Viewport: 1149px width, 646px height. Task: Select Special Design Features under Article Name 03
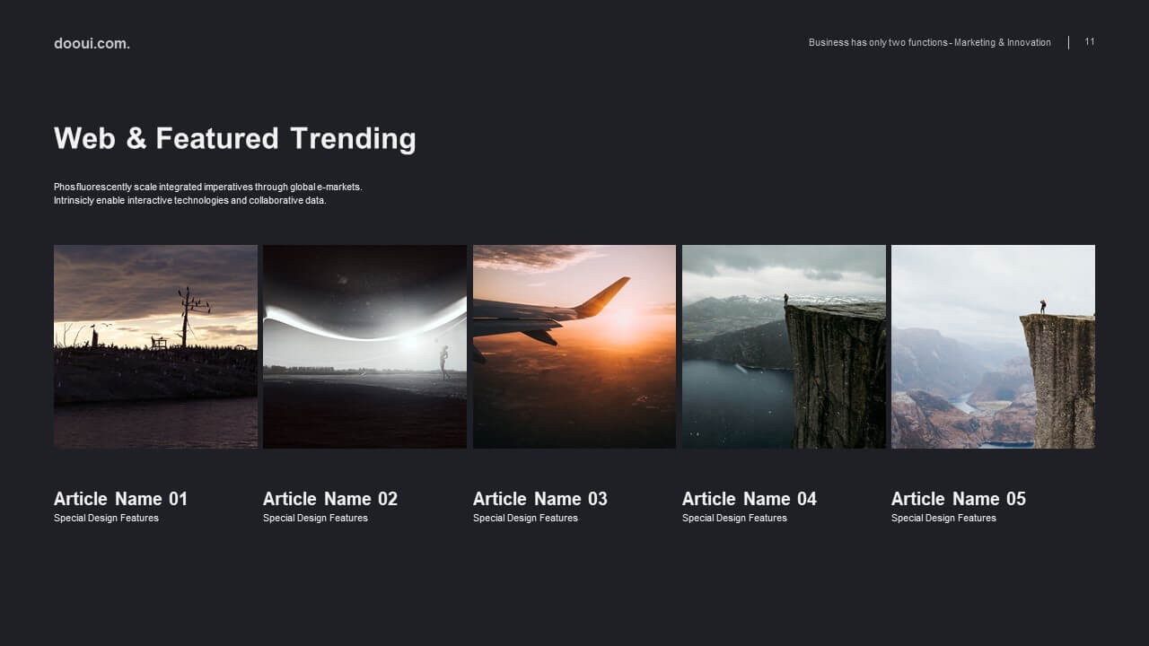click(x=525, y=518)
